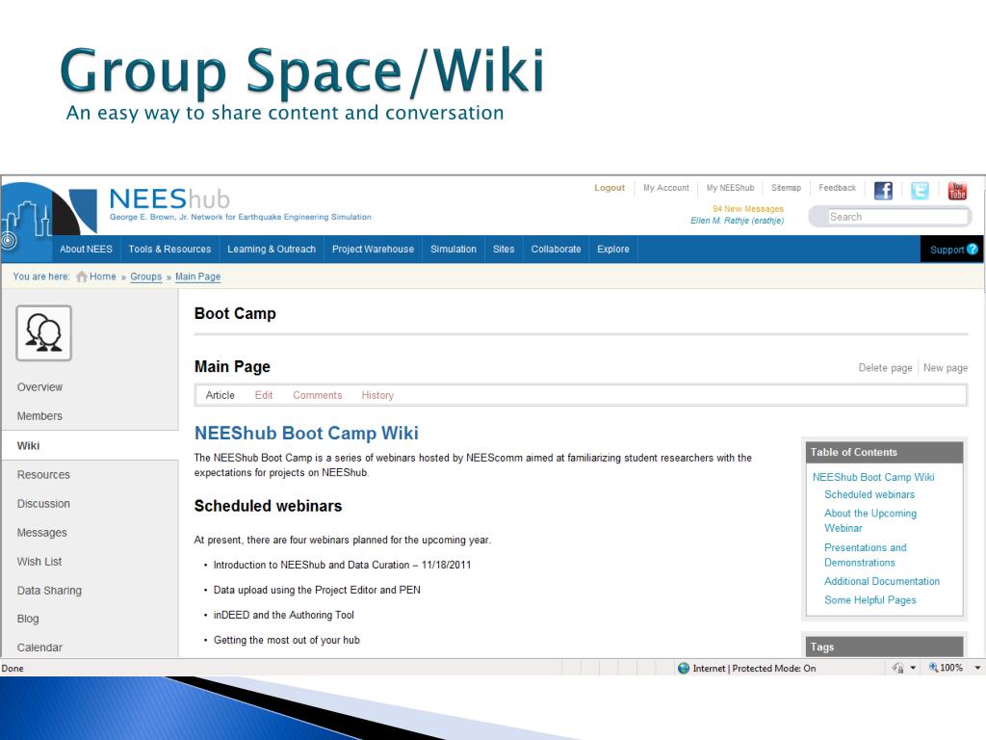Click the Internet globe status icon
This screenshot has height=740, width=986.
coord(684,668)
